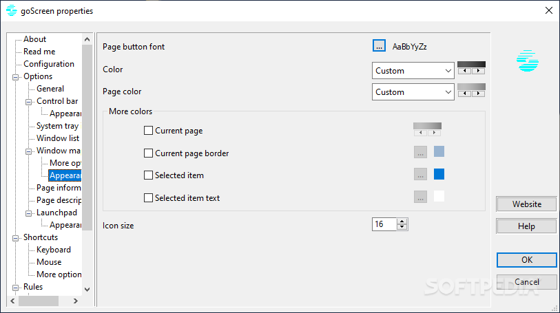Select Launchpad in the tree
Image resolution: width=560 pixels, height=313 pixels.
click(x=56, y=213)
